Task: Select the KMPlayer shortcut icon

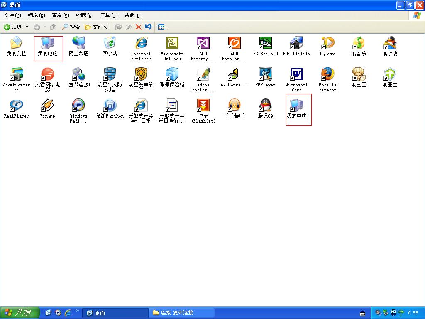Action: click(x=265, y=75)
